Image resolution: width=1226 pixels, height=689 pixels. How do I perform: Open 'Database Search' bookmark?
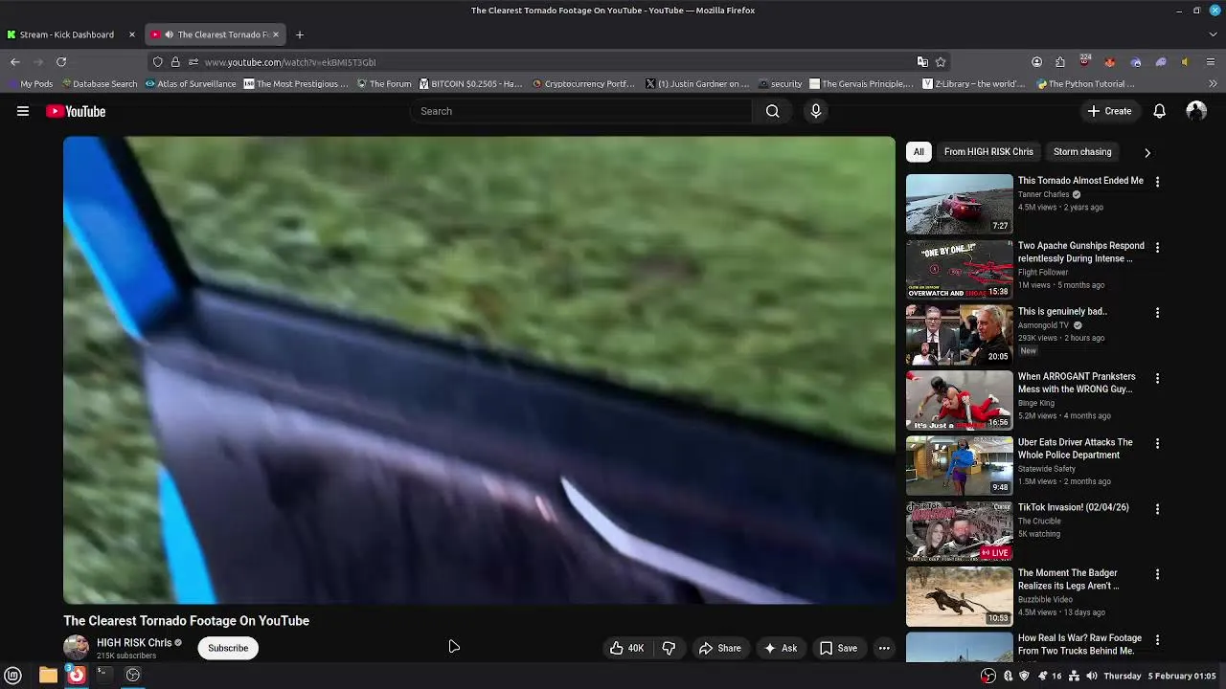[98, 84]
